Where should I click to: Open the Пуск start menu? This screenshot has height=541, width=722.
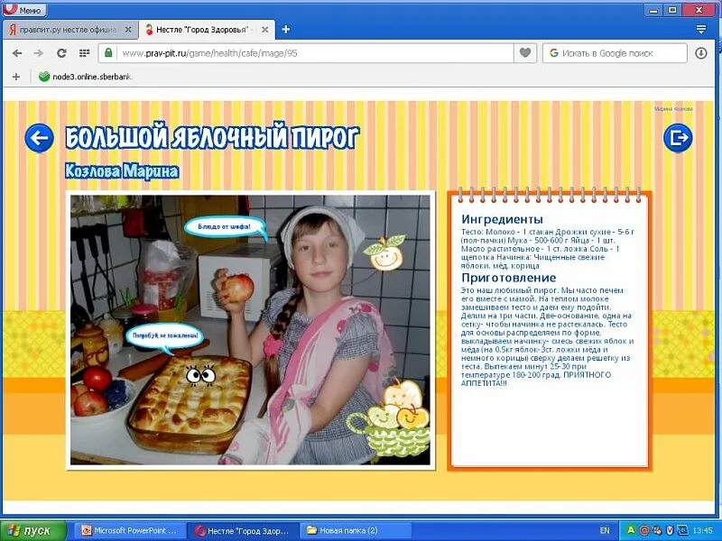(32, 530)
